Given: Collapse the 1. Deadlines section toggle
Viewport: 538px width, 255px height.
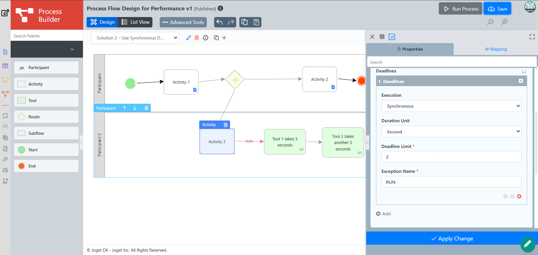Looking at the screenshot, I should [521, 81].
